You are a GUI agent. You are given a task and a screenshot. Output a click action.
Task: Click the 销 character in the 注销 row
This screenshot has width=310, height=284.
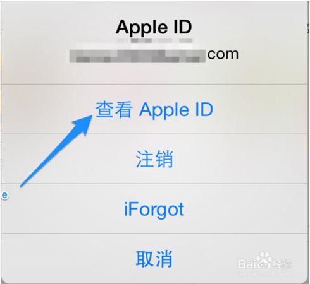164,159
